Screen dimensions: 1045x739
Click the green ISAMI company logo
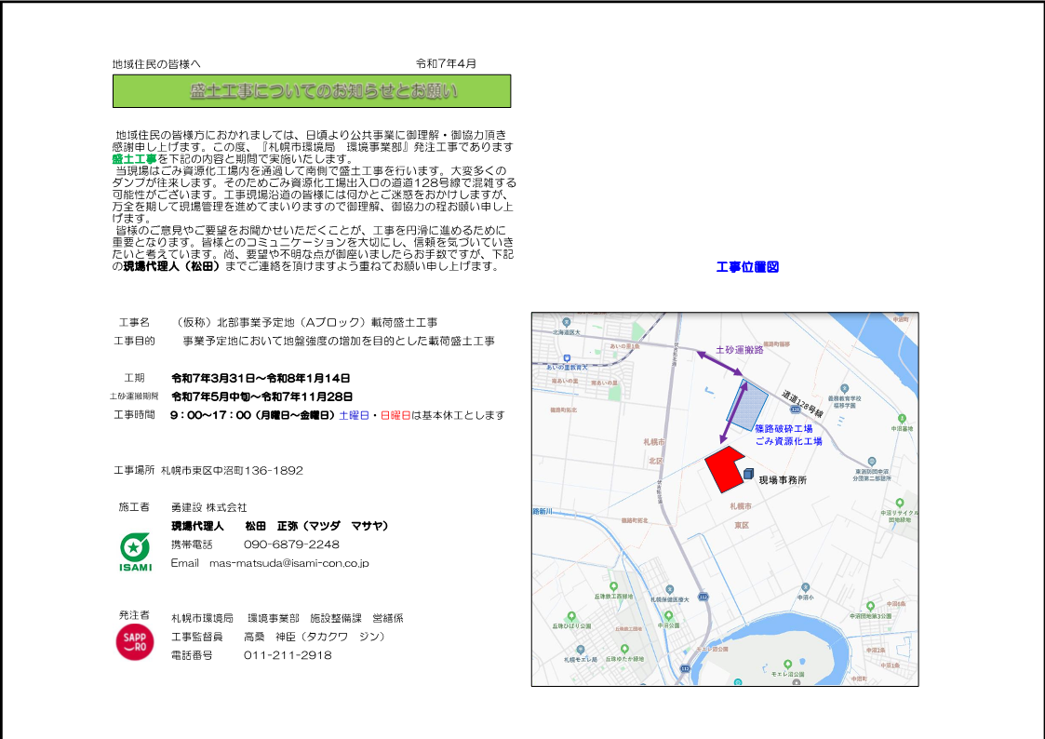coord(135,553)
